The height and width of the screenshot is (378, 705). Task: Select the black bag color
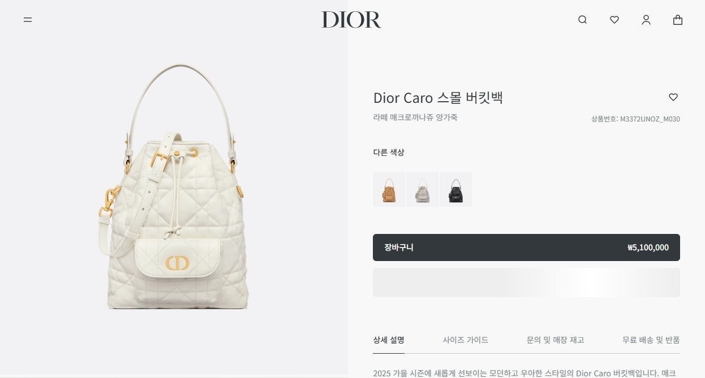(x=455, y=189)
